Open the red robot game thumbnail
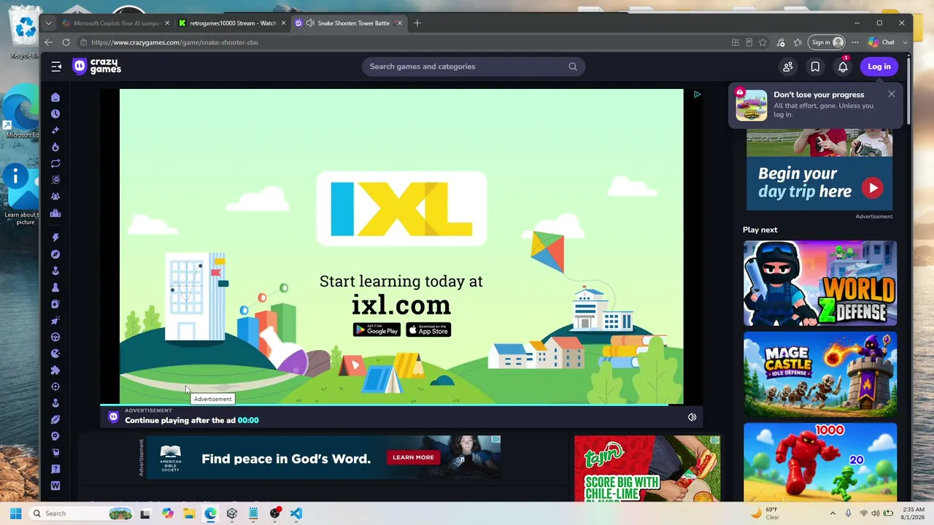 [x=820, y=462]
